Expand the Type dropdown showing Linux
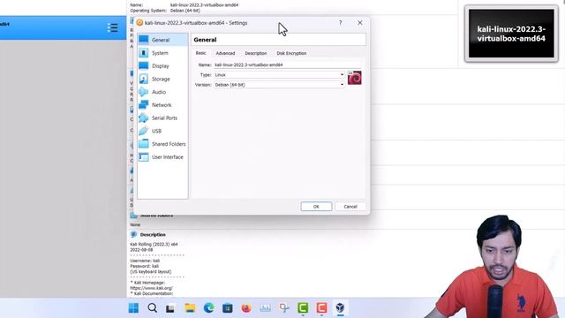 [279, 74]
